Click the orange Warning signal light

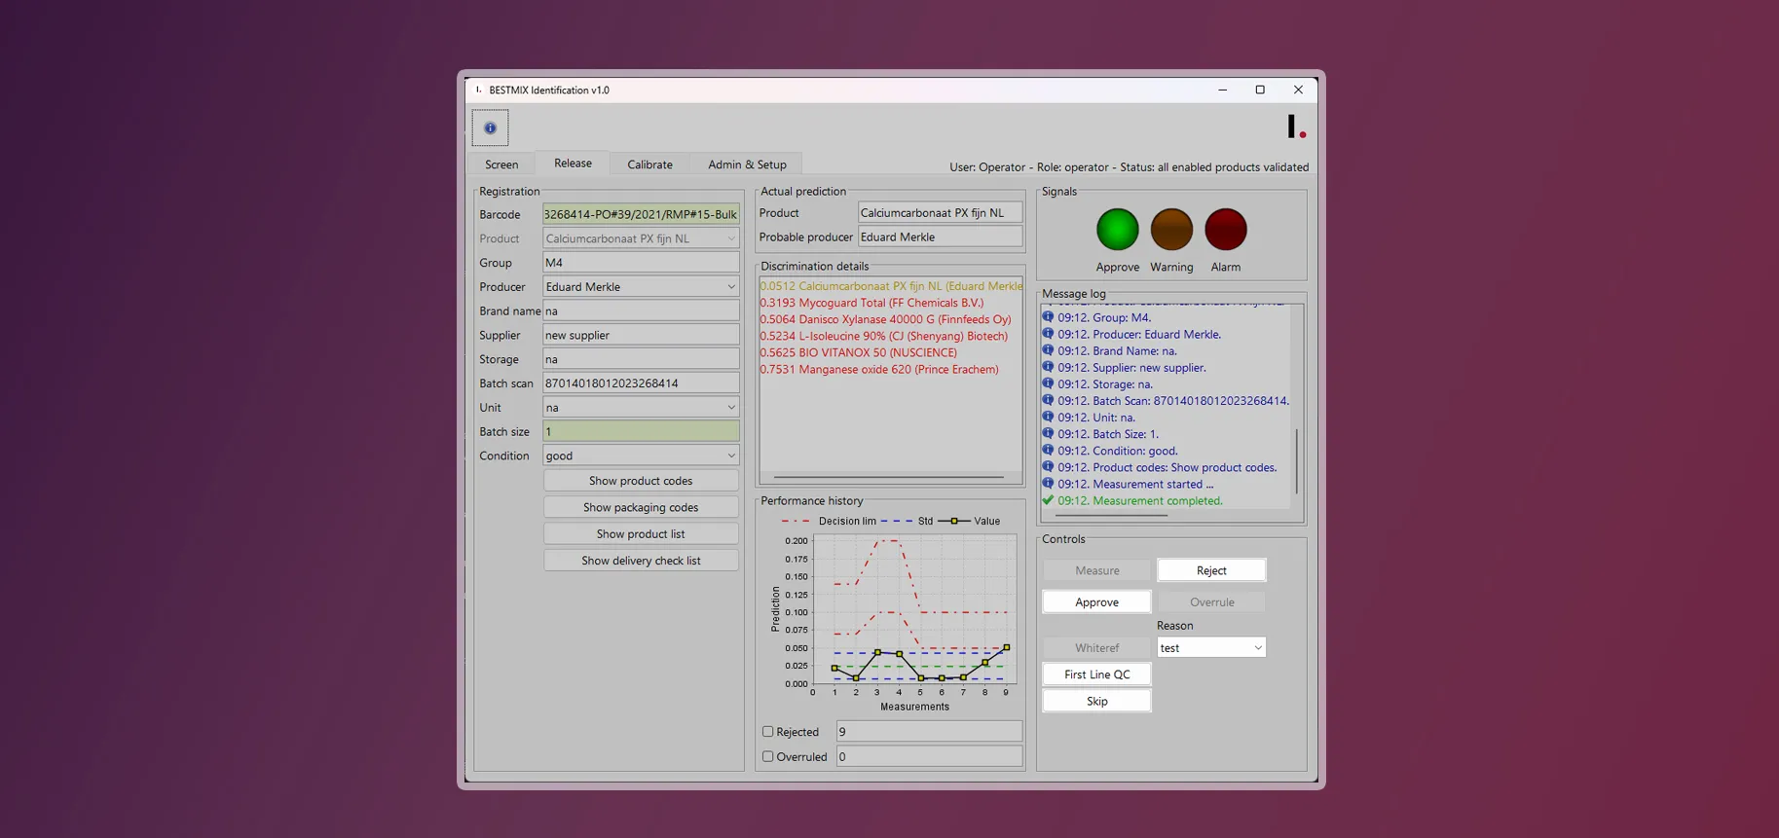click(x=1171, y=230)
